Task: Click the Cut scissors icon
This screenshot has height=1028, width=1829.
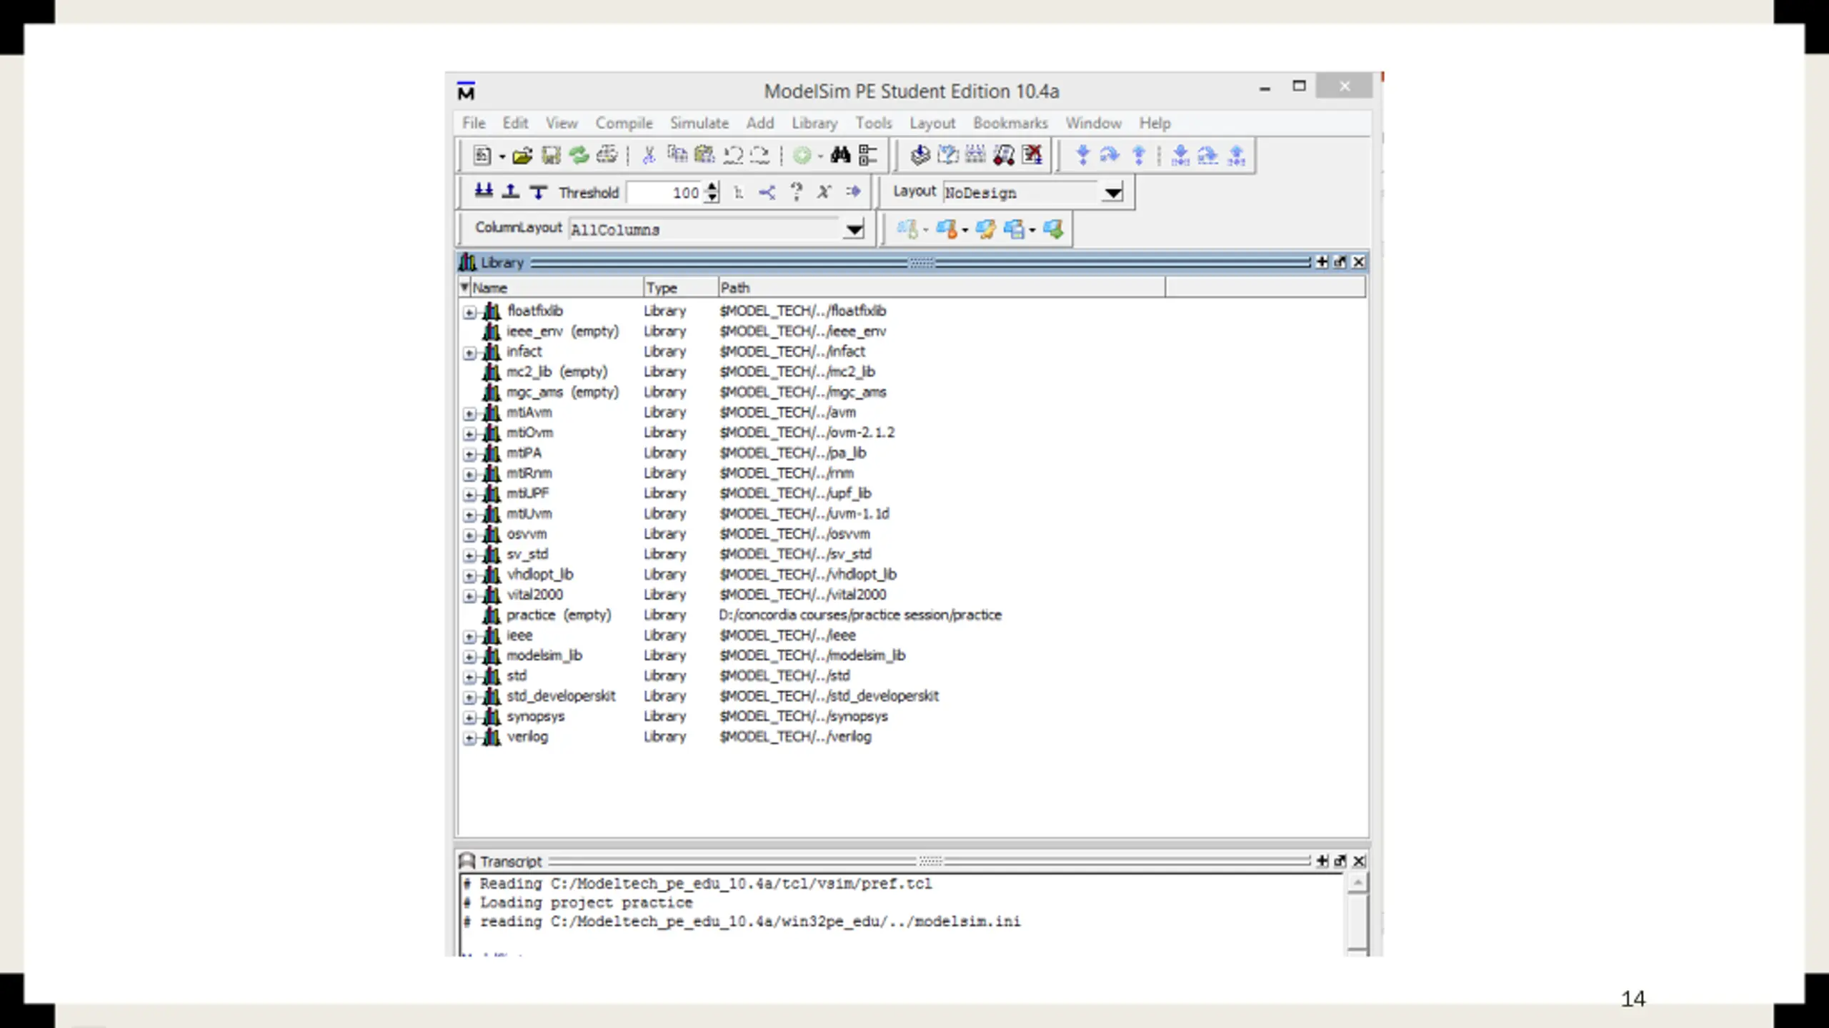Action: (x=649, y=155)
